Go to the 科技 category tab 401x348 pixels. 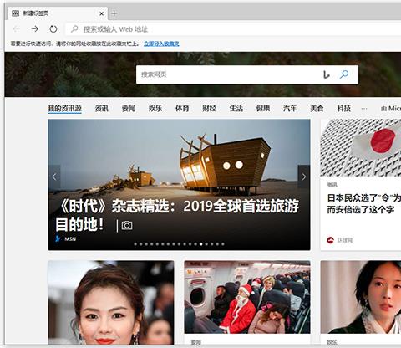pos(343,108)
